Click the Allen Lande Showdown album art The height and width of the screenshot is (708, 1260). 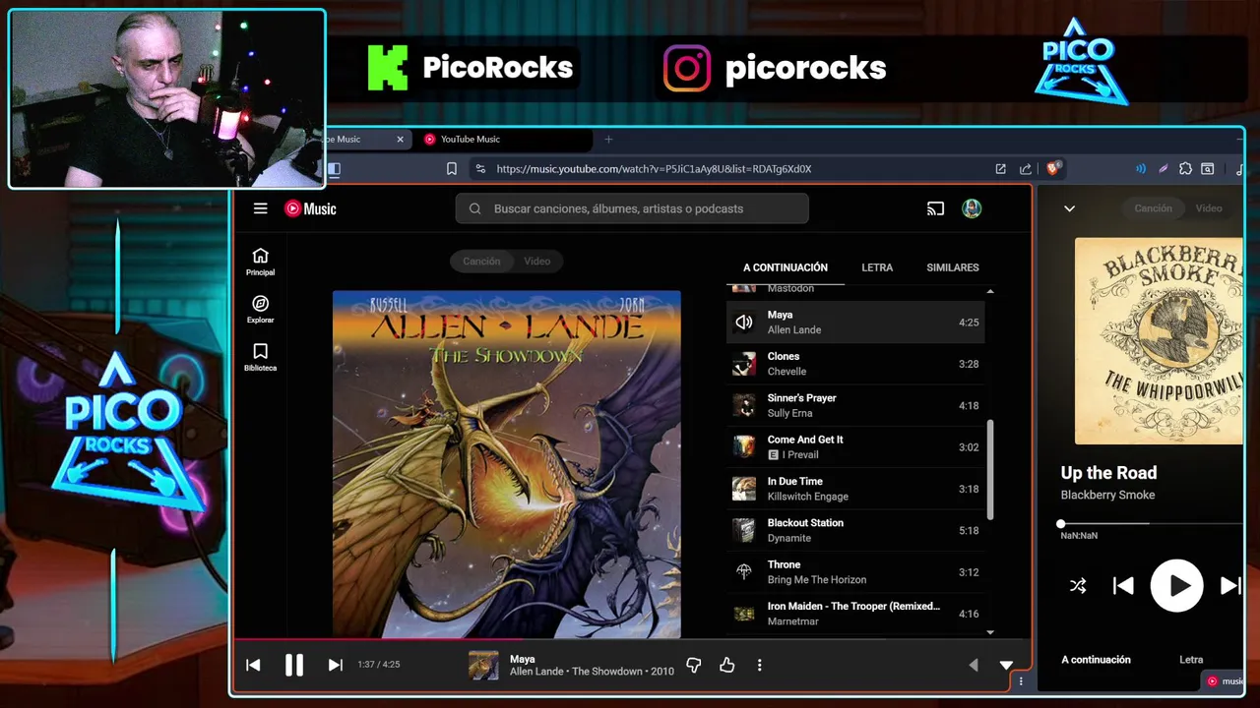tap(506, 464)
